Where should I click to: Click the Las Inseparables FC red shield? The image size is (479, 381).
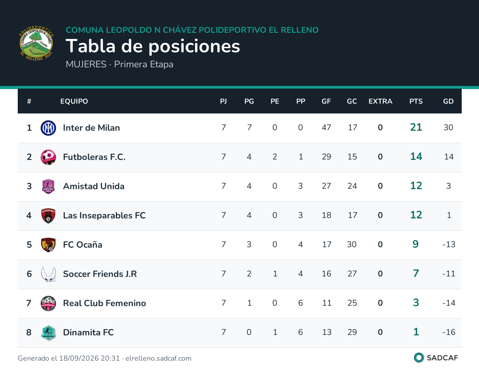48,216
